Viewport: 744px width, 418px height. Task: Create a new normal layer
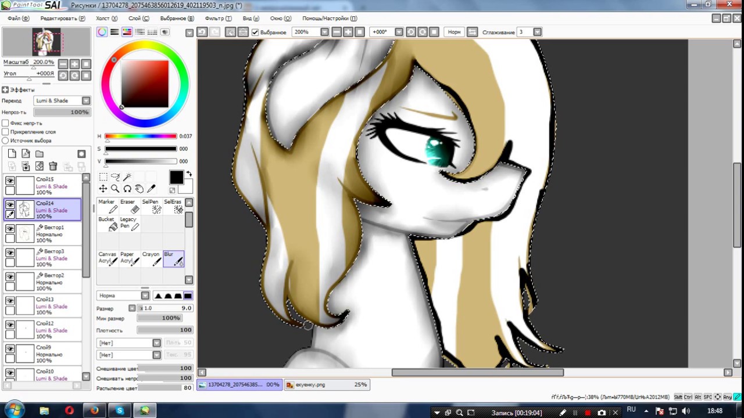(12, 154)
